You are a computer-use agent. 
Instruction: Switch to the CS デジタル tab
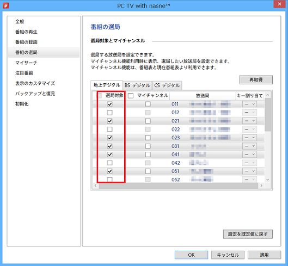coord(167,85)
